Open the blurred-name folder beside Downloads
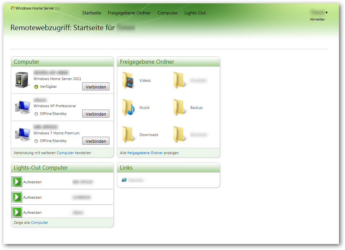 (179, 135)
